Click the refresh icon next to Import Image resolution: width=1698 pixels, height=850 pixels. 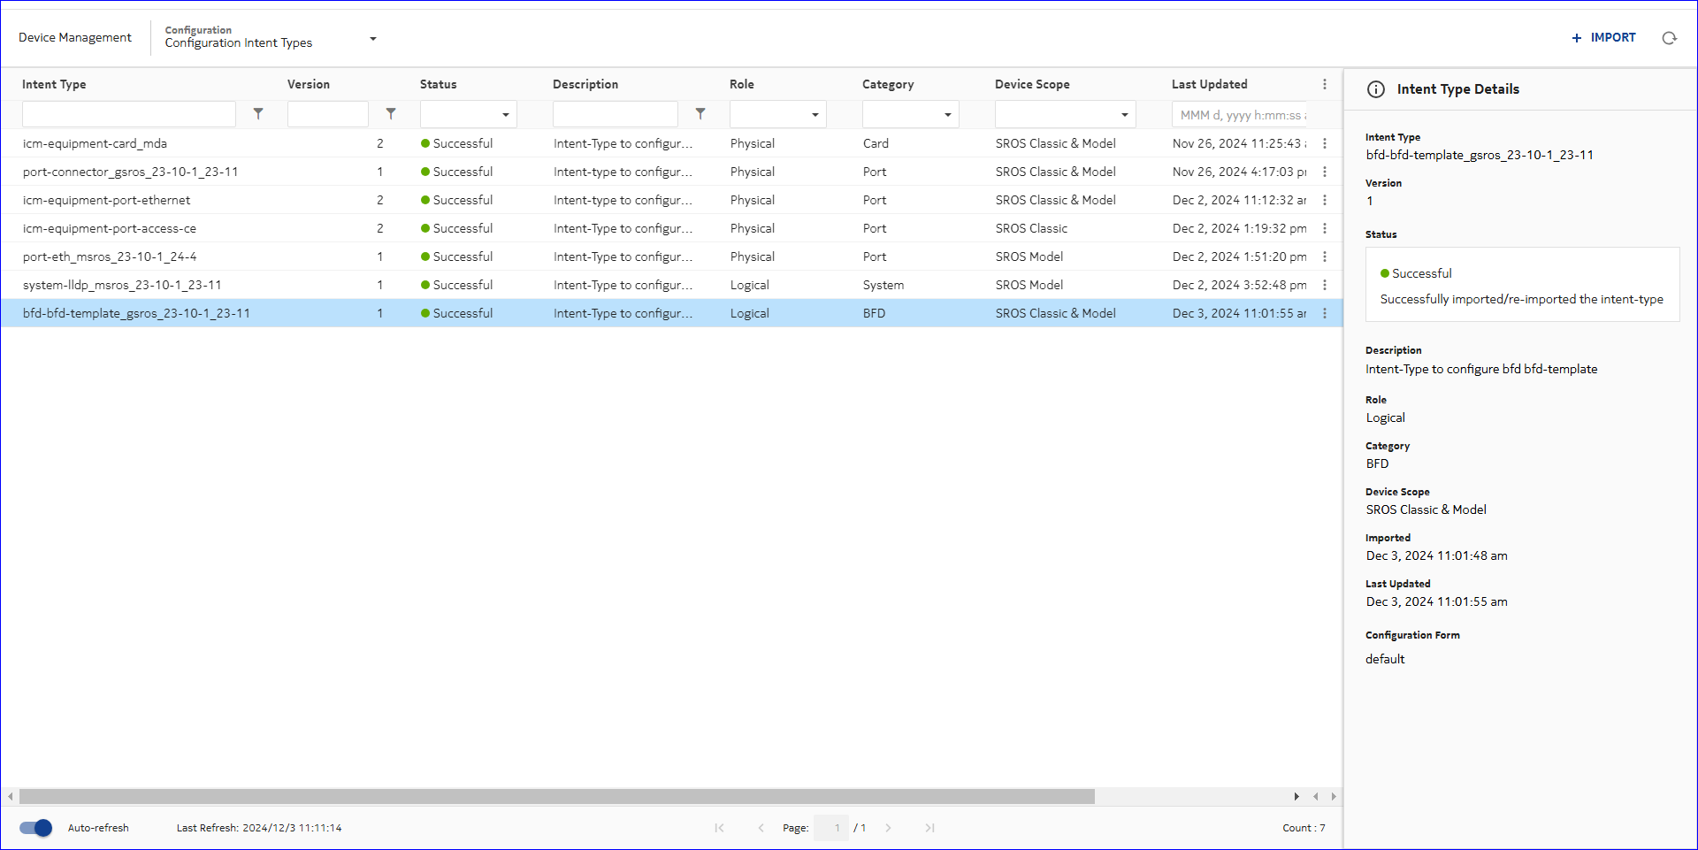tap(1669, 38)
